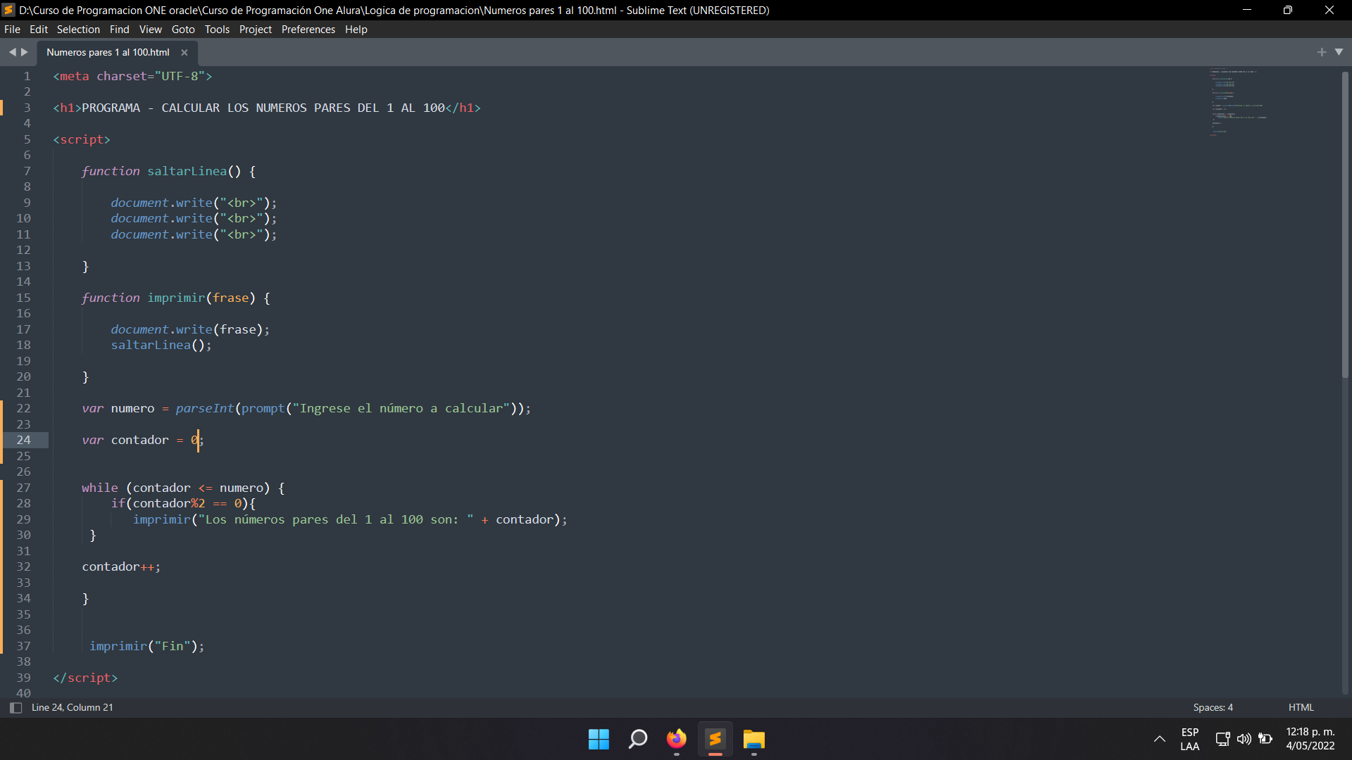Screen dimensions: 1352x760
Task: Click line number 7 in the gutter
Action: (x=27, y=171)
